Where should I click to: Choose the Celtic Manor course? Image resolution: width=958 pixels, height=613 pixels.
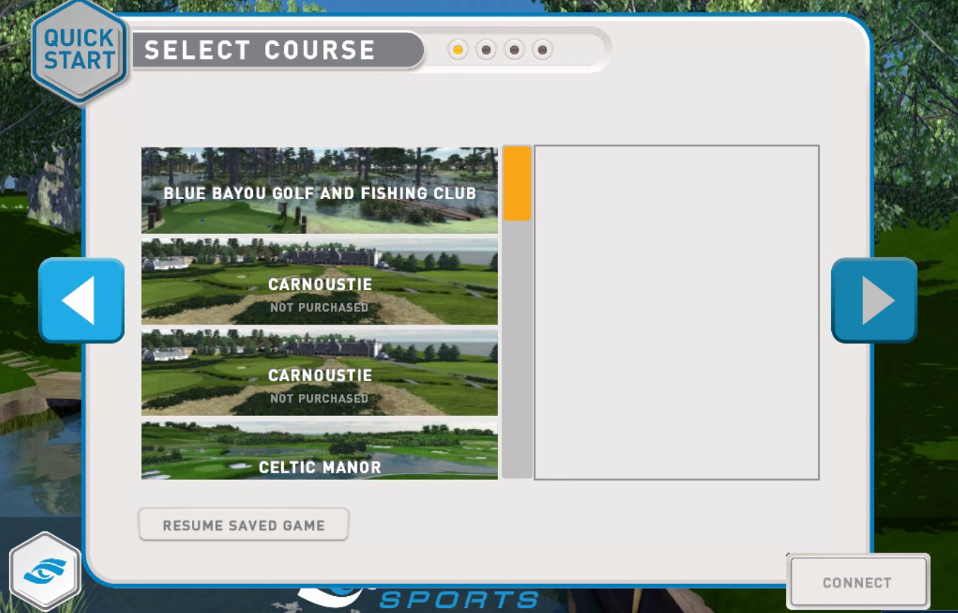(320, 451)
